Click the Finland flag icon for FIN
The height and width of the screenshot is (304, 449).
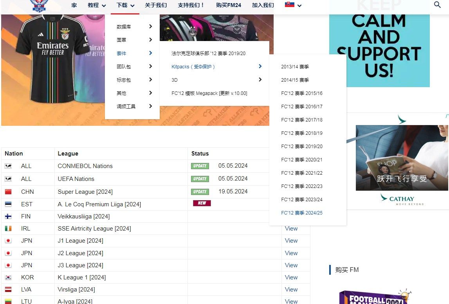pos(8,216)
